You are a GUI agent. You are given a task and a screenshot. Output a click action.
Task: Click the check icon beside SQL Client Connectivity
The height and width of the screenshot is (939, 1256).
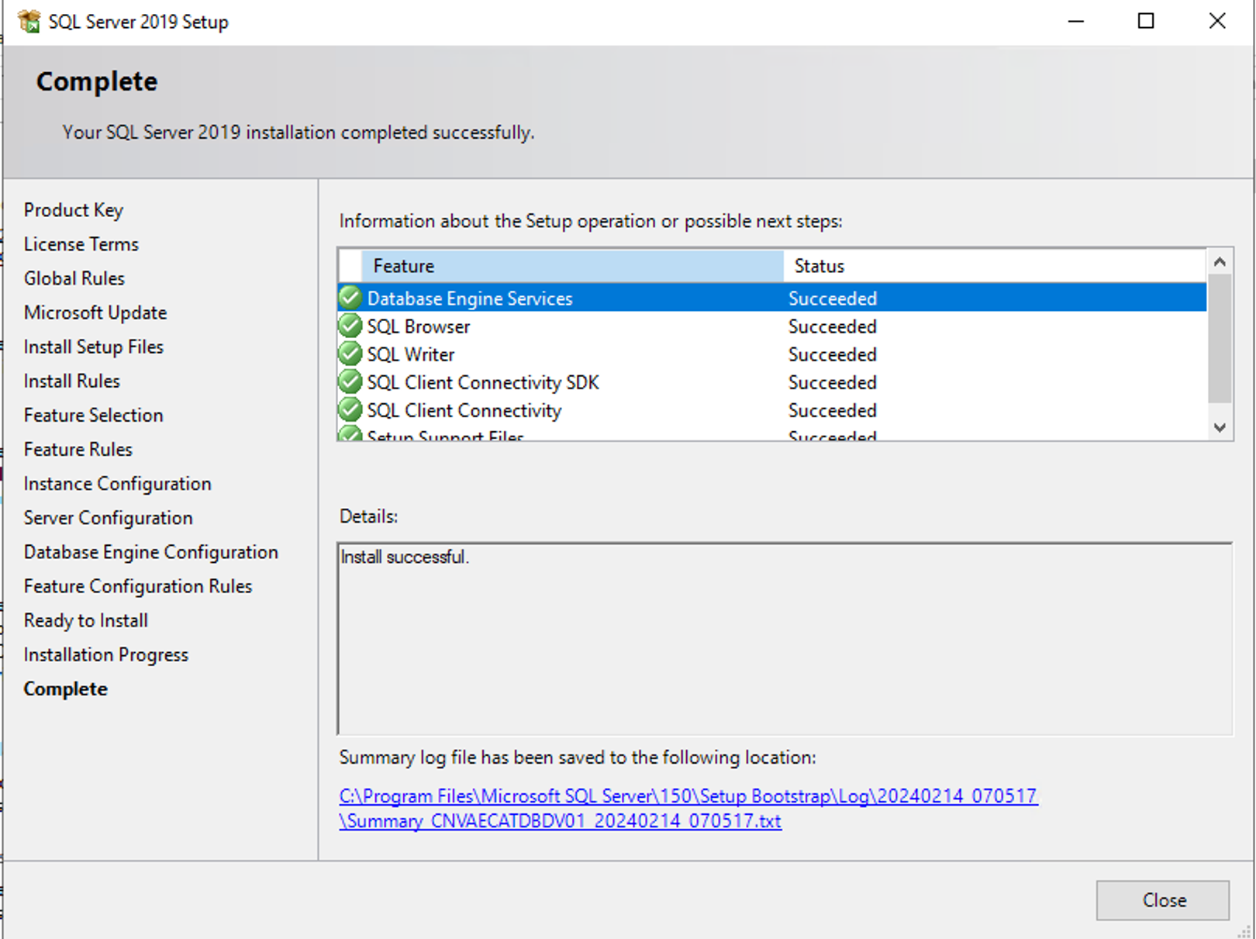[350, 409]
